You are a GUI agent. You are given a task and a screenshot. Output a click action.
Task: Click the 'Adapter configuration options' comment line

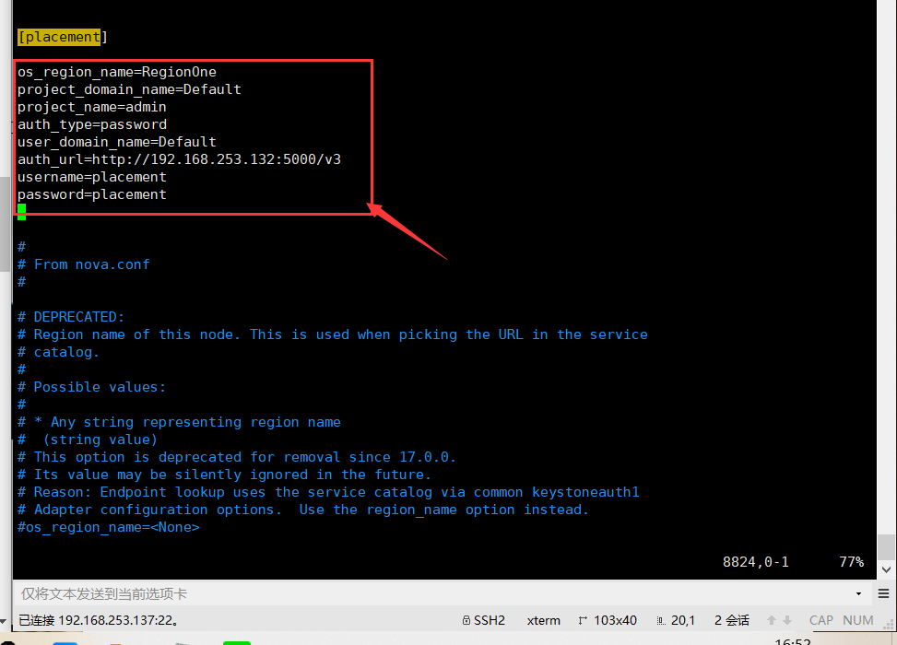[303, 510]
